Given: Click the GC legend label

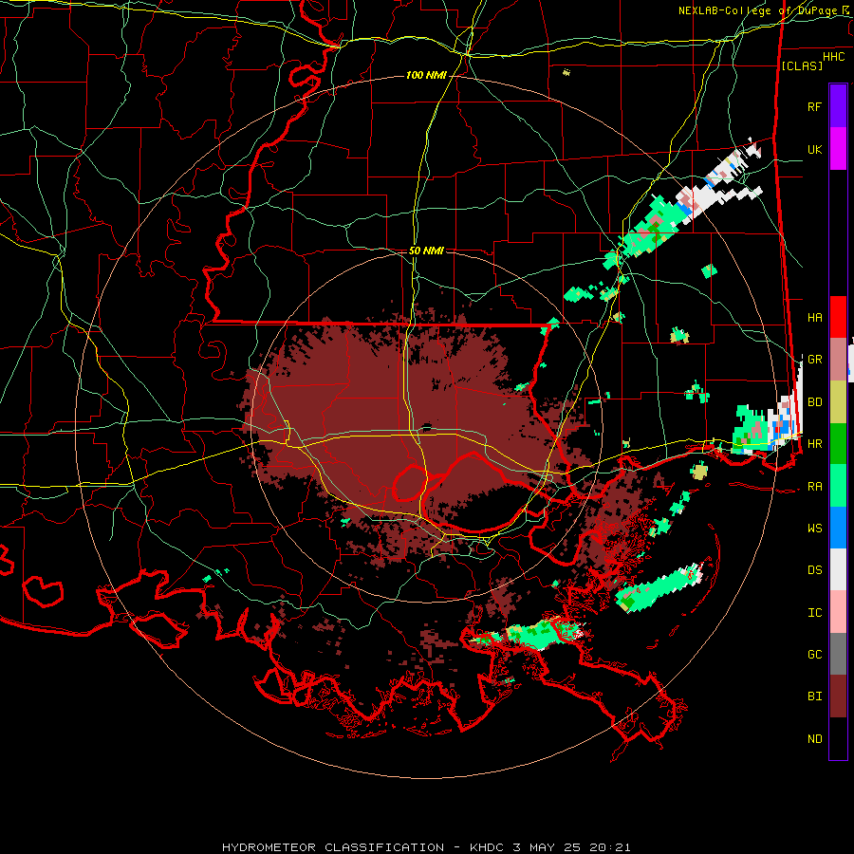Looking at the screenshot, I should [x=814, y=655].
